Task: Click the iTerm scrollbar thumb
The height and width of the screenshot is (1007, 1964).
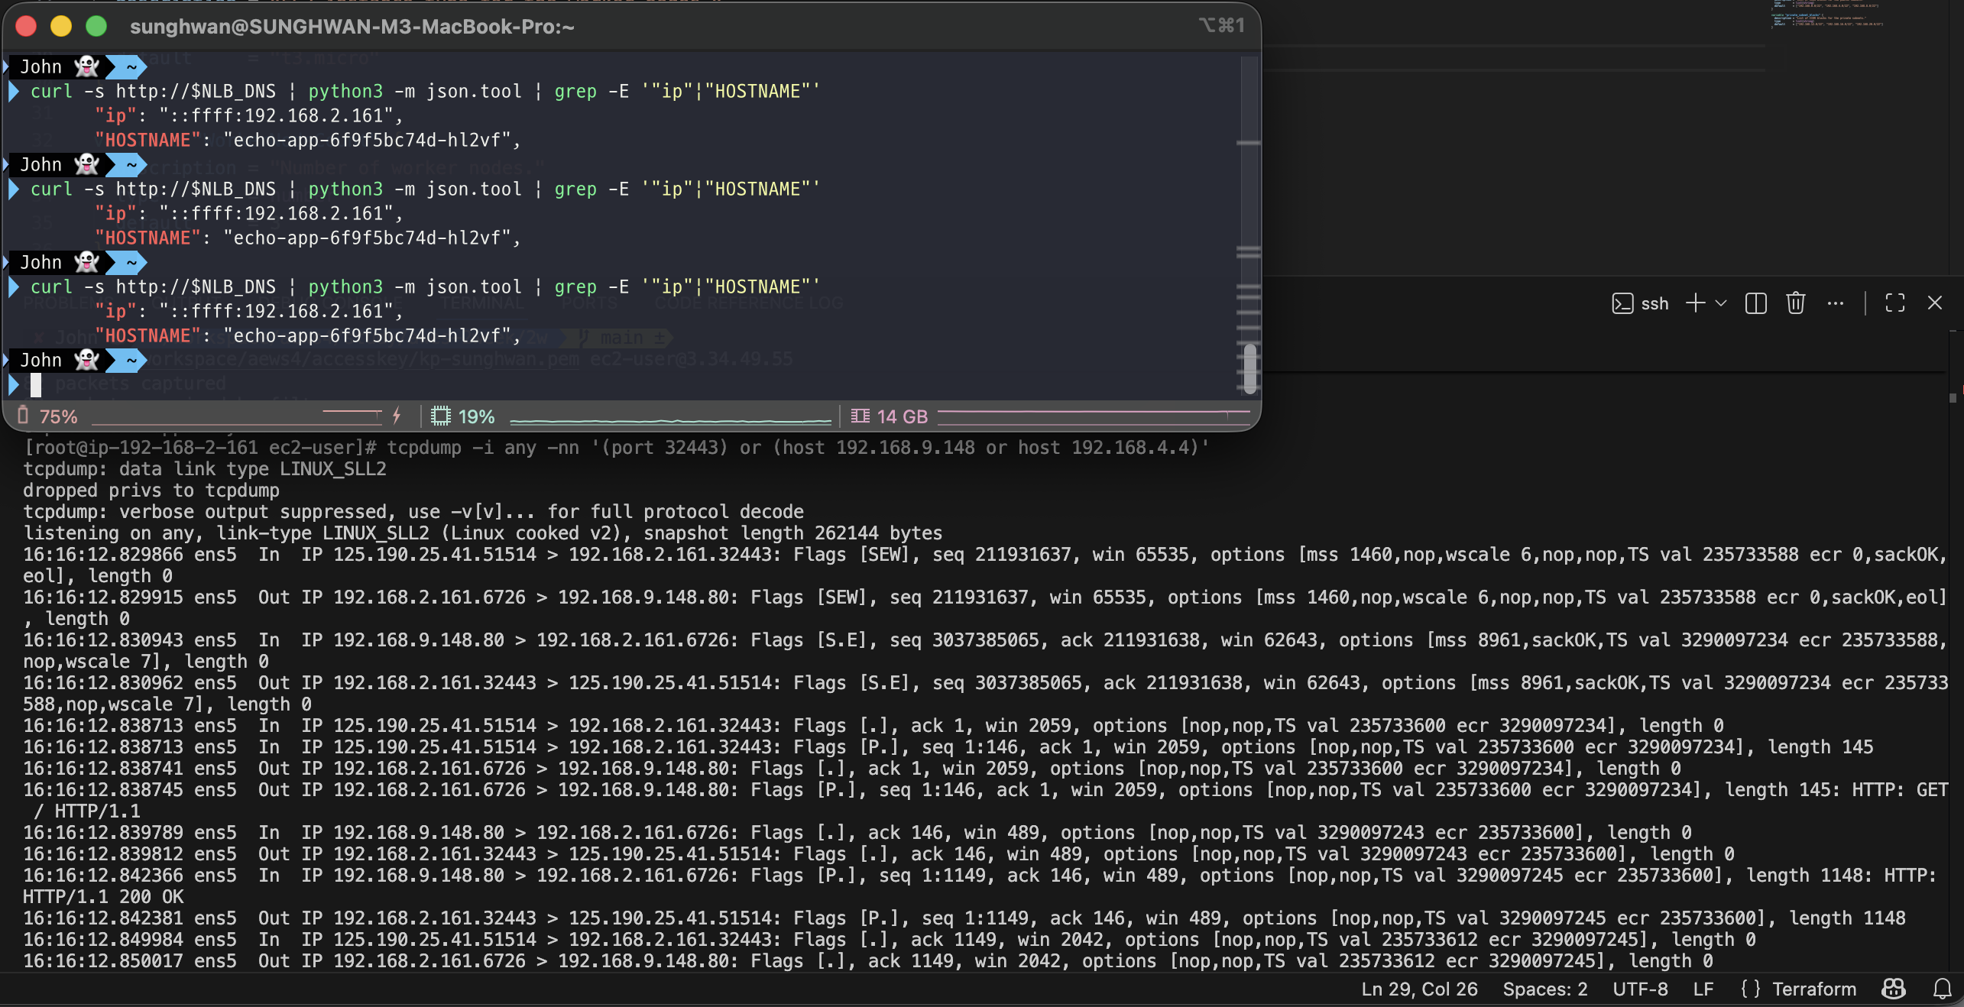Action: (x=1249, y=369)
